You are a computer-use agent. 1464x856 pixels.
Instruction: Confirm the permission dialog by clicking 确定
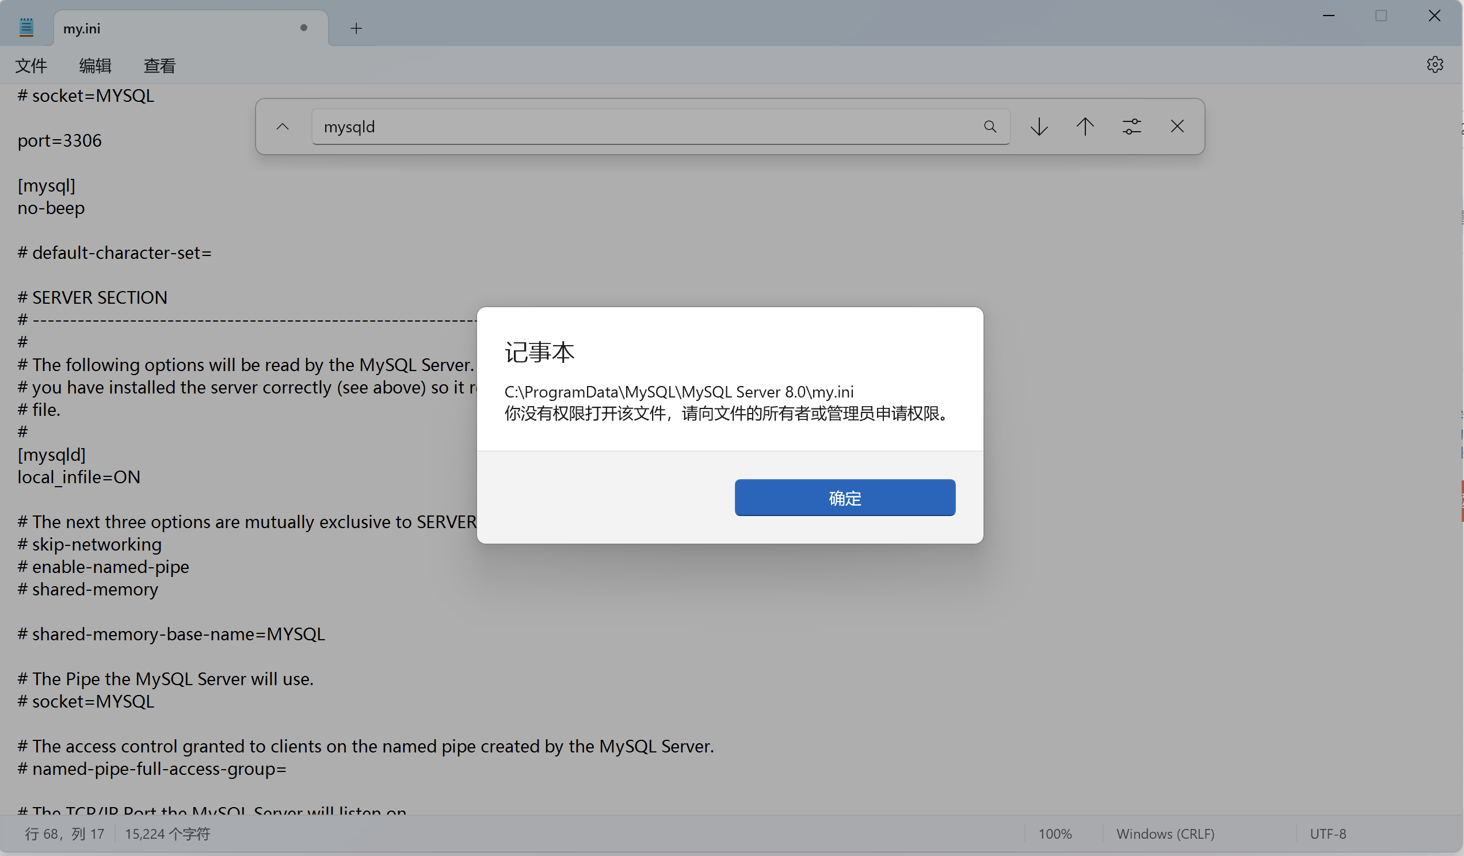click(x=845, y=498)
